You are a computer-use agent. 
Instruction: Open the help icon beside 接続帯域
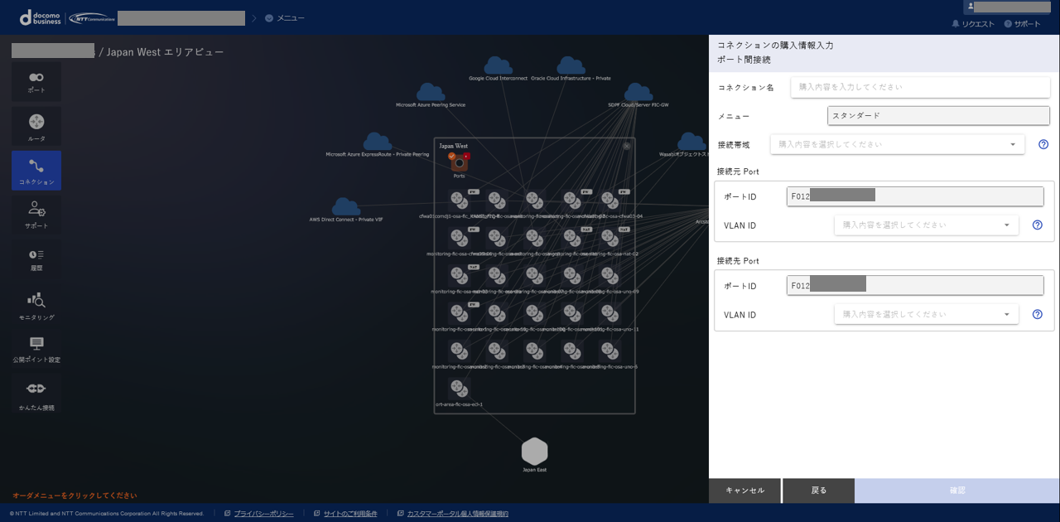pyautogui.click(x=1043, y=144)
